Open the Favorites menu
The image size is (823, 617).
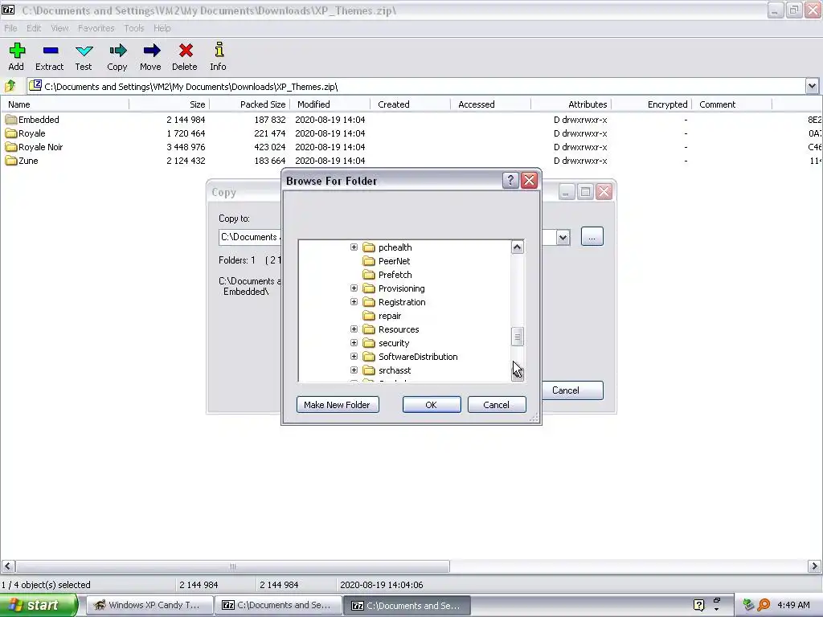[x=96, y=28]
